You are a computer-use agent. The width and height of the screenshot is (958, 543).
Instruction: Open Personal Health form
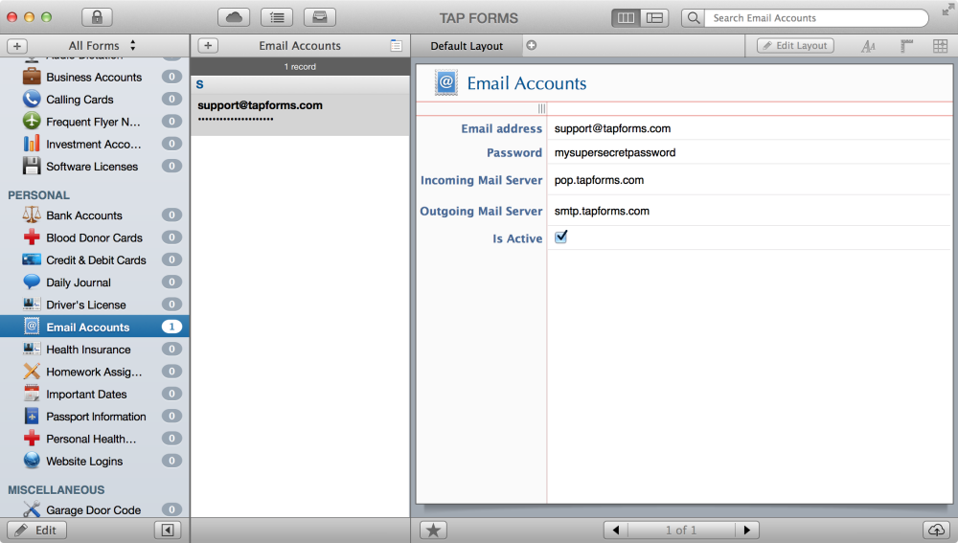pyautogui.click(x=94, y=439)
